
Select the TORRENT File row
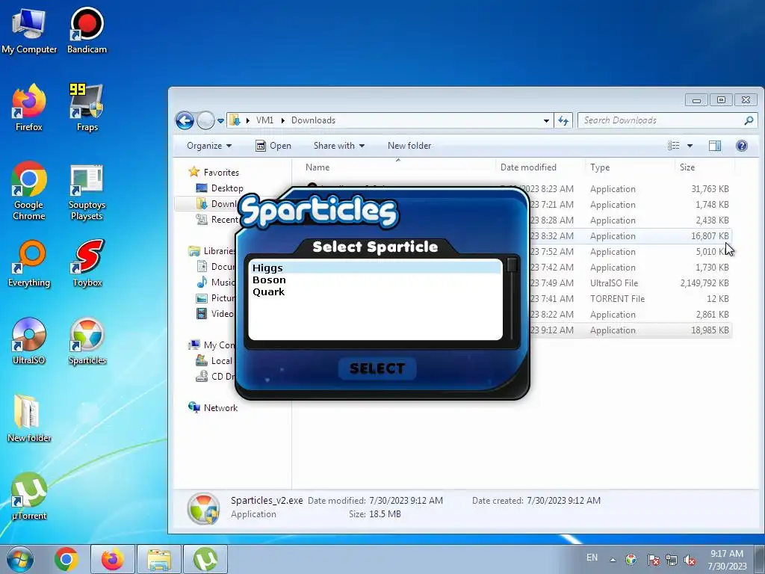click(629, 299)
